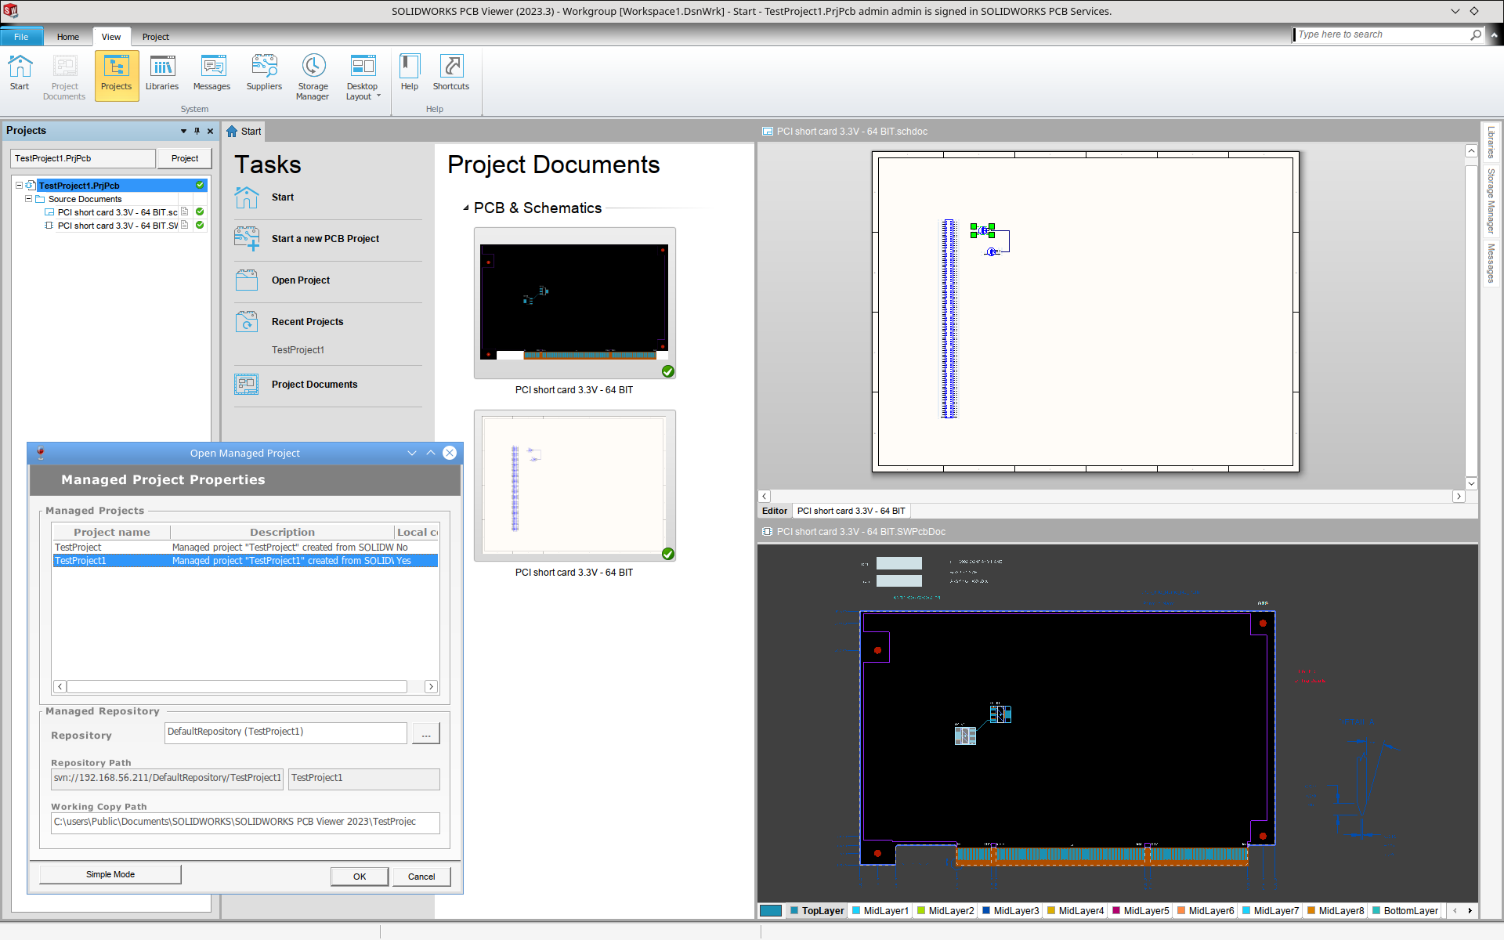
Task: Select PCI short card 3.3V SWPcbDoc file
Action: click(117, 226)
